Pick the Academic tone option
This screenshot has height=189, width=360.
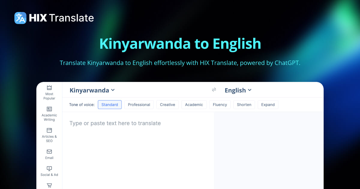click(x=194, y=105)
